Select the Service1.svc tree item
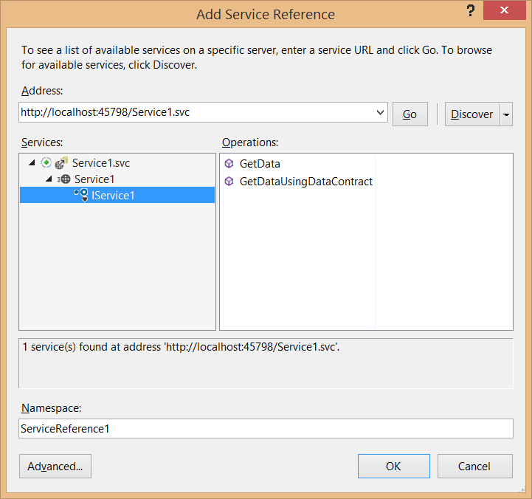The image size is (532, 499). coord(101,163)
